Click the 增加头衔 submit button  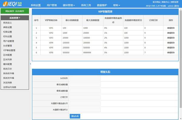click(x=75, y=116)
